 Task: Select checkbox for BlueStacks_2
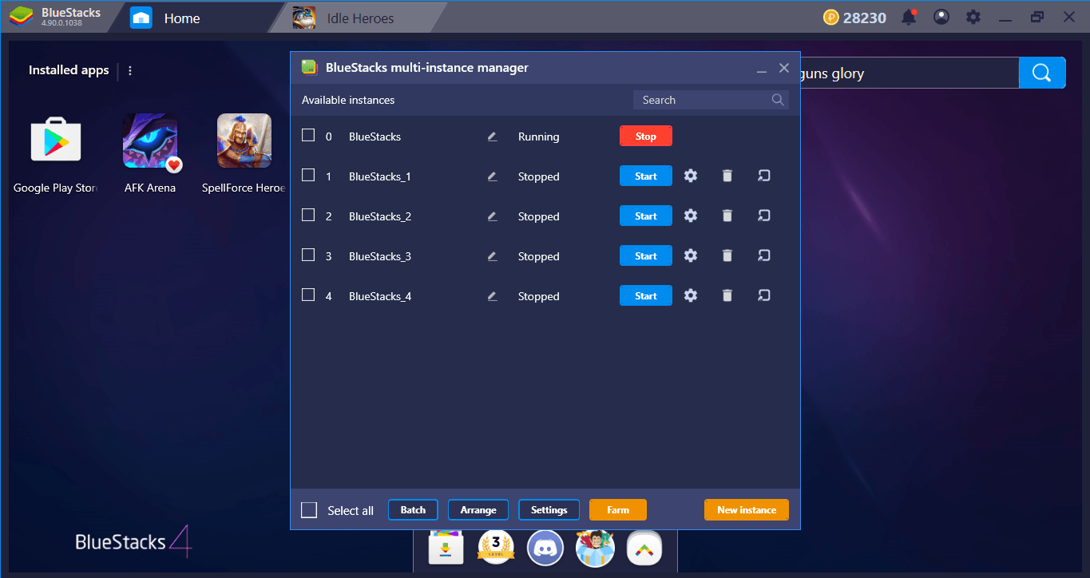308,215
